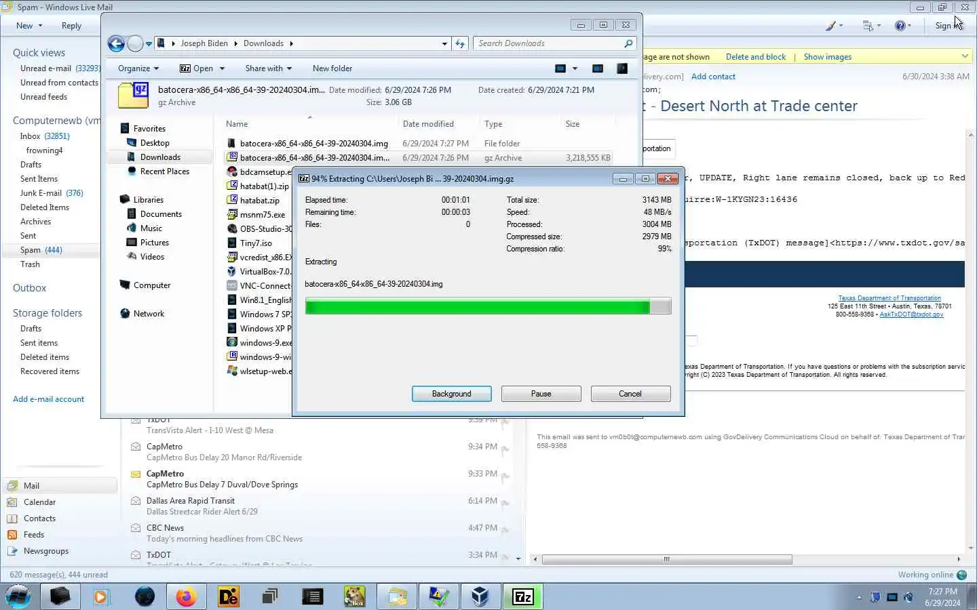Expand the dropdown arrow next to Open
The image size is (977, 610).
pyautogui.click(x=222, y=68)
